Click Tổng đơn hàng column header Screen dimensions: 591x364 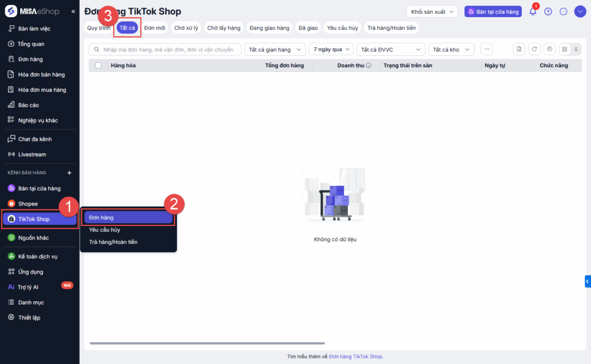(284, 66)
